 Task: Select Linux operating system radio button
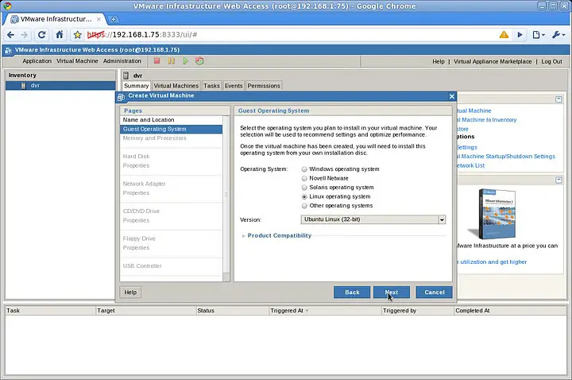pos(304,196)
